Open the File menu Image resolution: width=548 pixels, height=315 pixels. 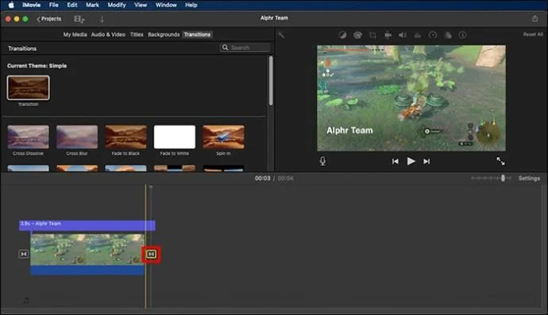54,5
